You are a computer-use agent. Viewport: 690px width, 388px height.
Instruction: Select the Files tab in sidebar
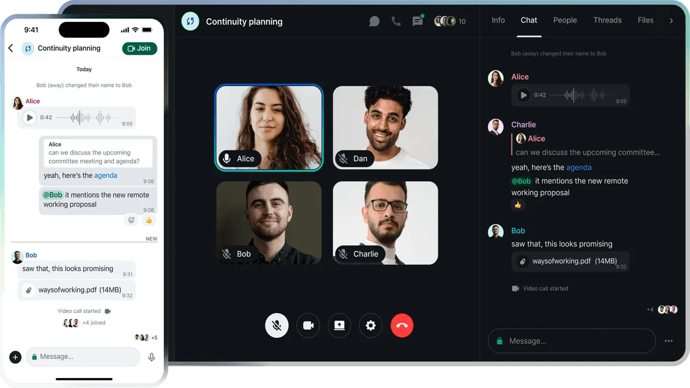(645, 20)
